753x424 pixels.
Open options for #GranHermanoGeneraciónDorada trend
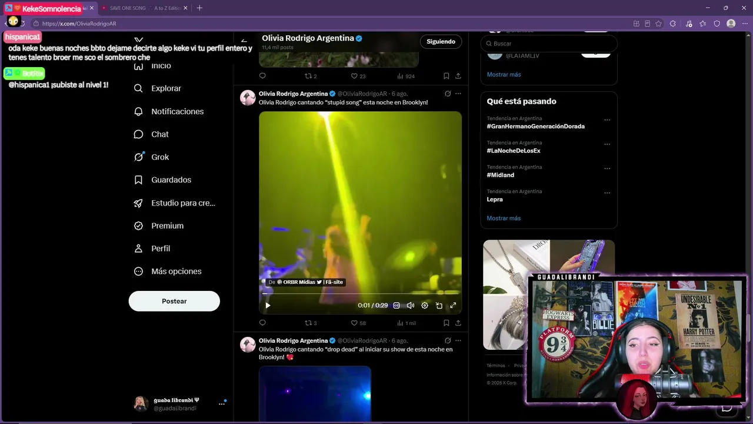click(x=607, y=120)
